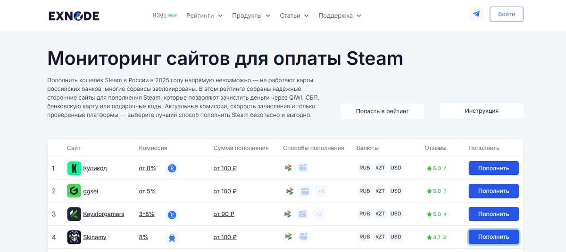The height and width of the screenshot is (252, 566).
Task: Click the 8% commission for Skinamy
Action: (143, 237)
